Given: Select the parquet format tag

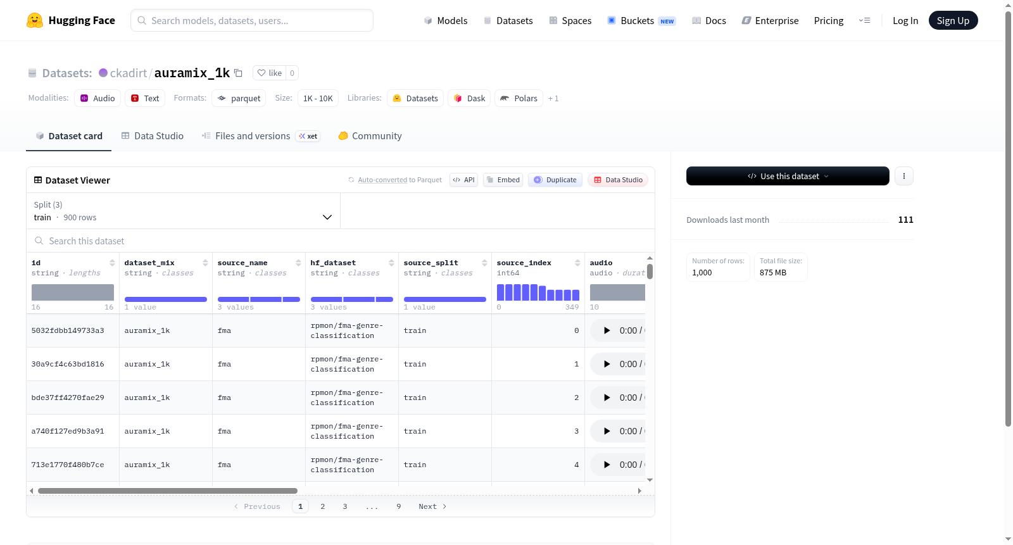Looking at the screenshot, I should 239,98.
